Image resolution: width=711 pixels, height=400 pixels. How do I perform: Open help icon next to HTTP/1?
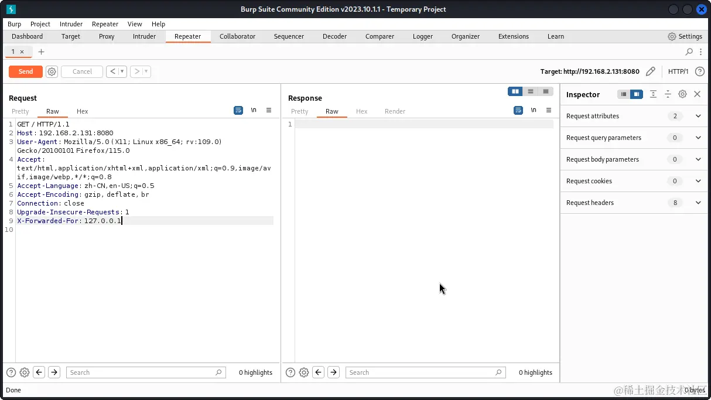(x=699, y=71)
